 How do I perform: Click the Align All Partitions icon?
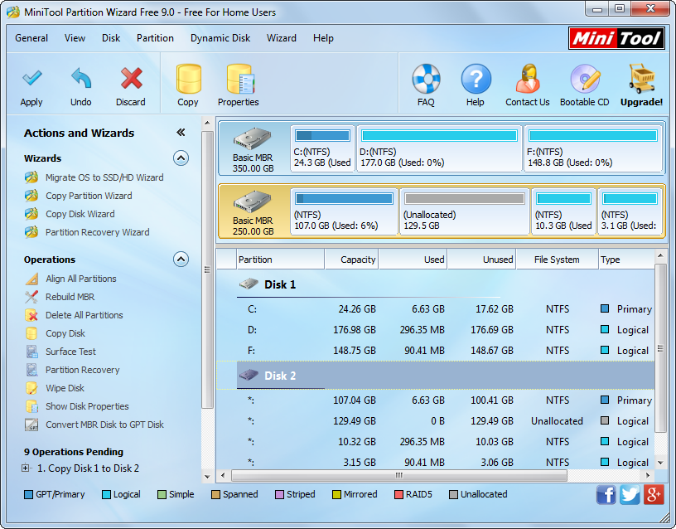(31, 279)
